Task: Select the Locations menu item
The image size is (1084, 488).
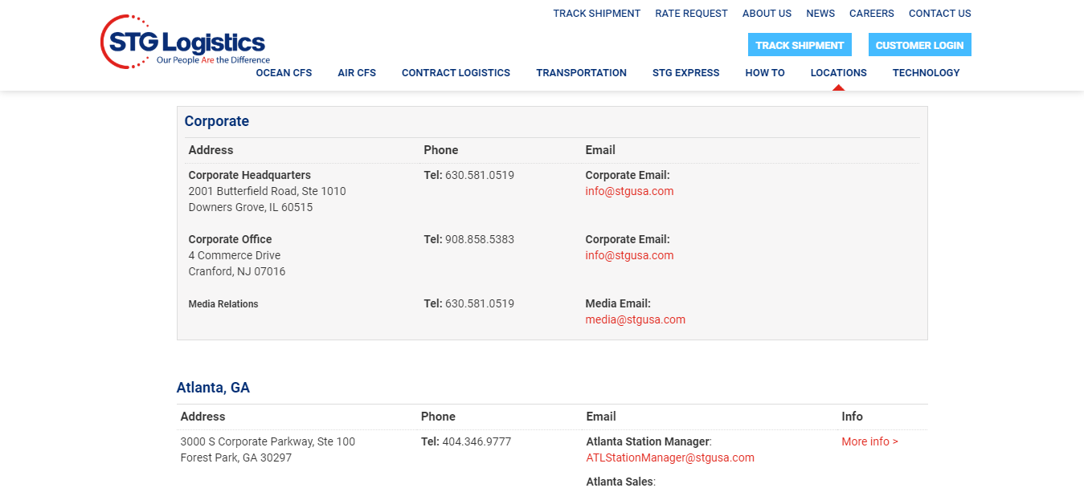Action: point(838,73)
